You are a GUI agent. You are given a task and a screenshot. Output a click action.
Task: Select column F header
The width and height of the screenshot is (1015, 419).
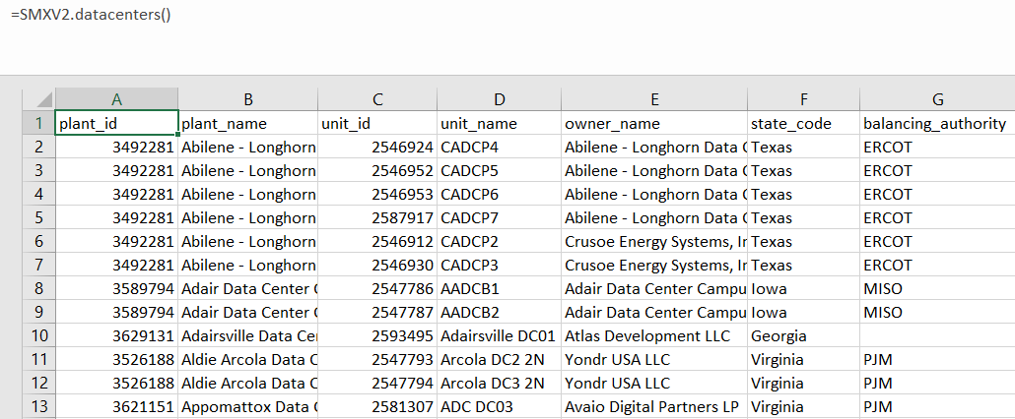point(803,99)
